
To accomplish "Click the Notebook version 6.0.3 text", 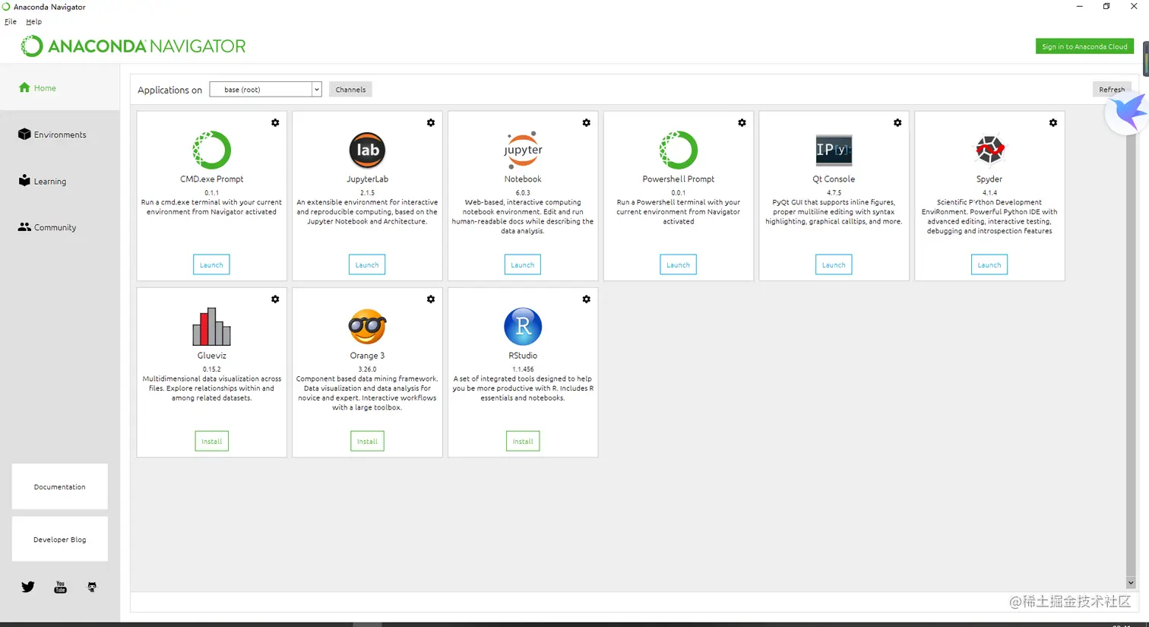I will pos(523,193).
